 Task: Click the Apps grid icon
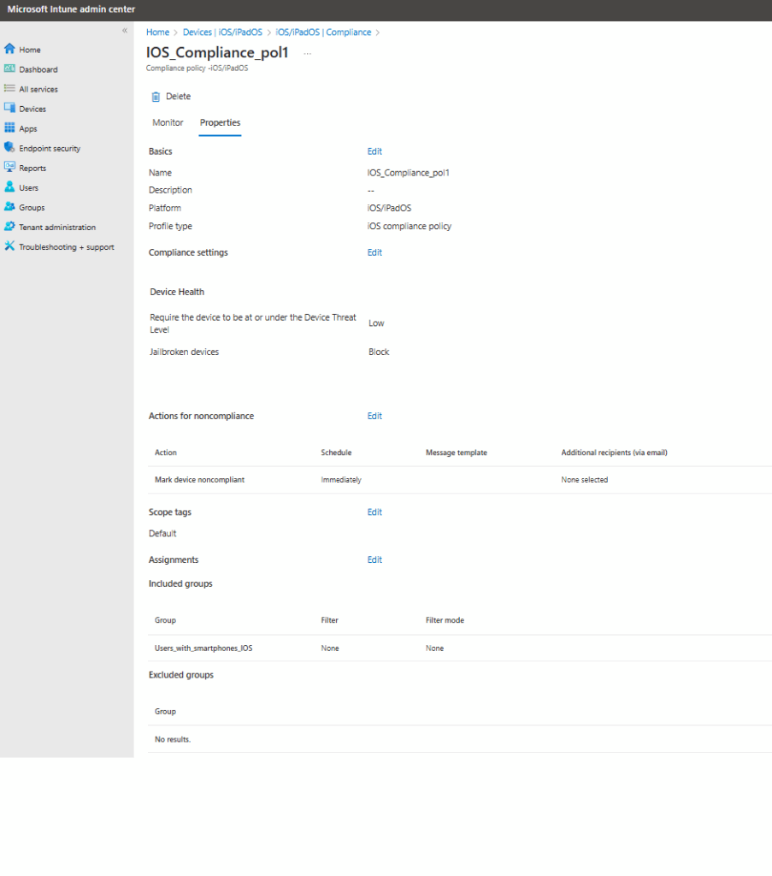pos(9,128)
